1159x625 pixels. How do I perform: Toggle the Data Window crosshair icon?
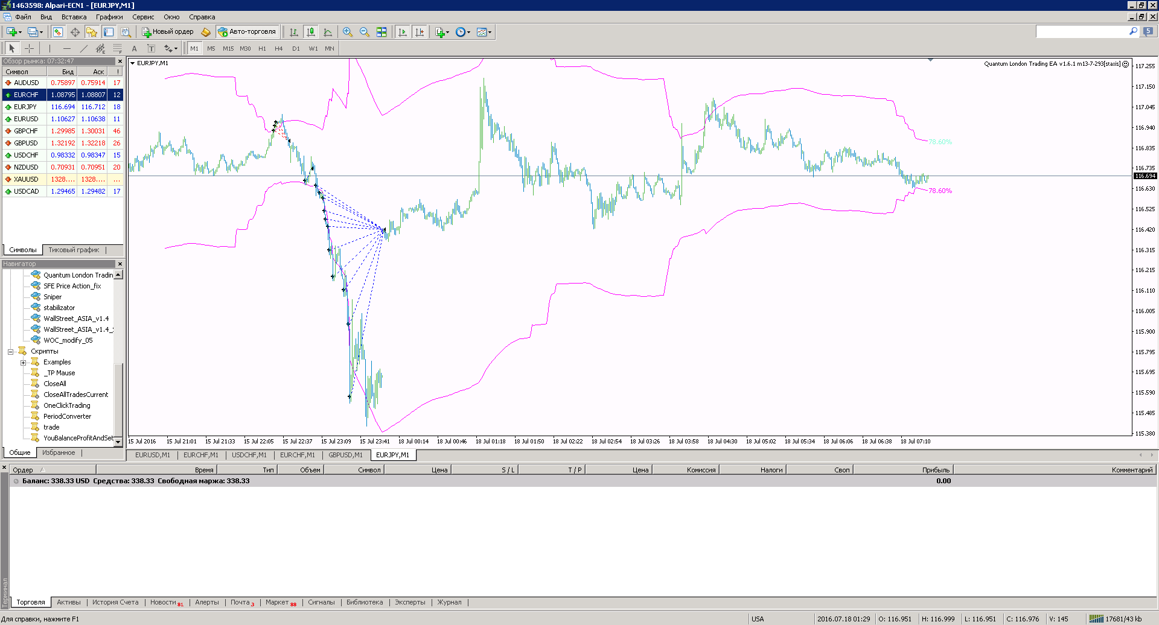[75, 32]
